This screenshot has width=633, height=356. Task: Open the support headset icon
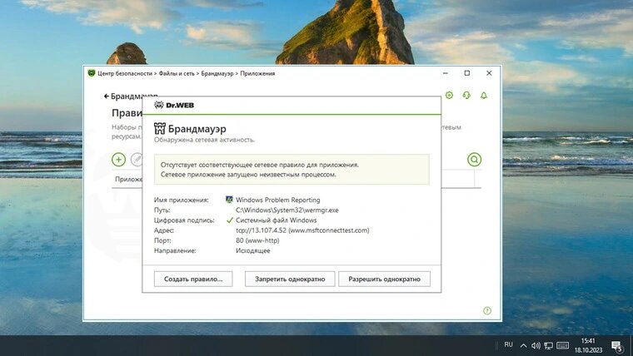pos(466,96)
